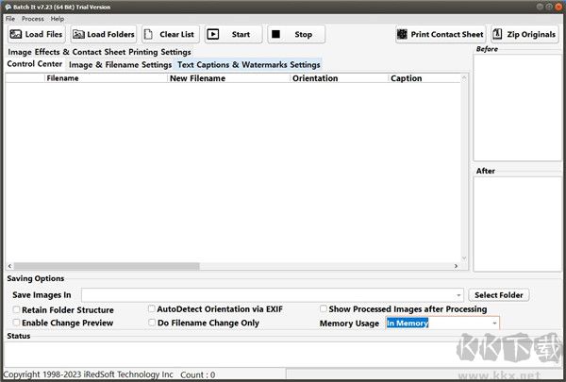
Task: Click the Print Contact Sheet icon
Action: pos(403,35)
